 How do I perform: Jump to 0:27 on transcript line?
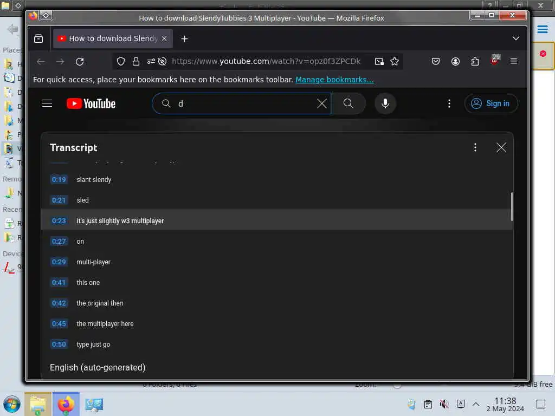277,241
